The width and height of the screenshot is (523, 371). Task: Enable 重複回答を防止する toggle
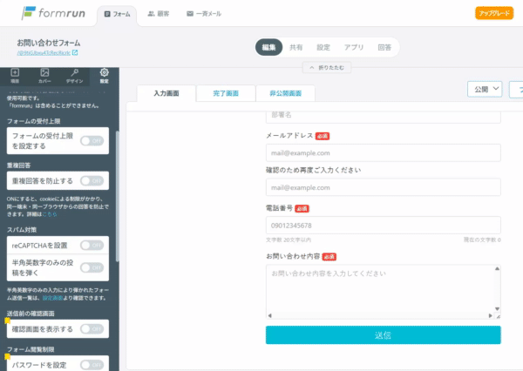point(92,181)
